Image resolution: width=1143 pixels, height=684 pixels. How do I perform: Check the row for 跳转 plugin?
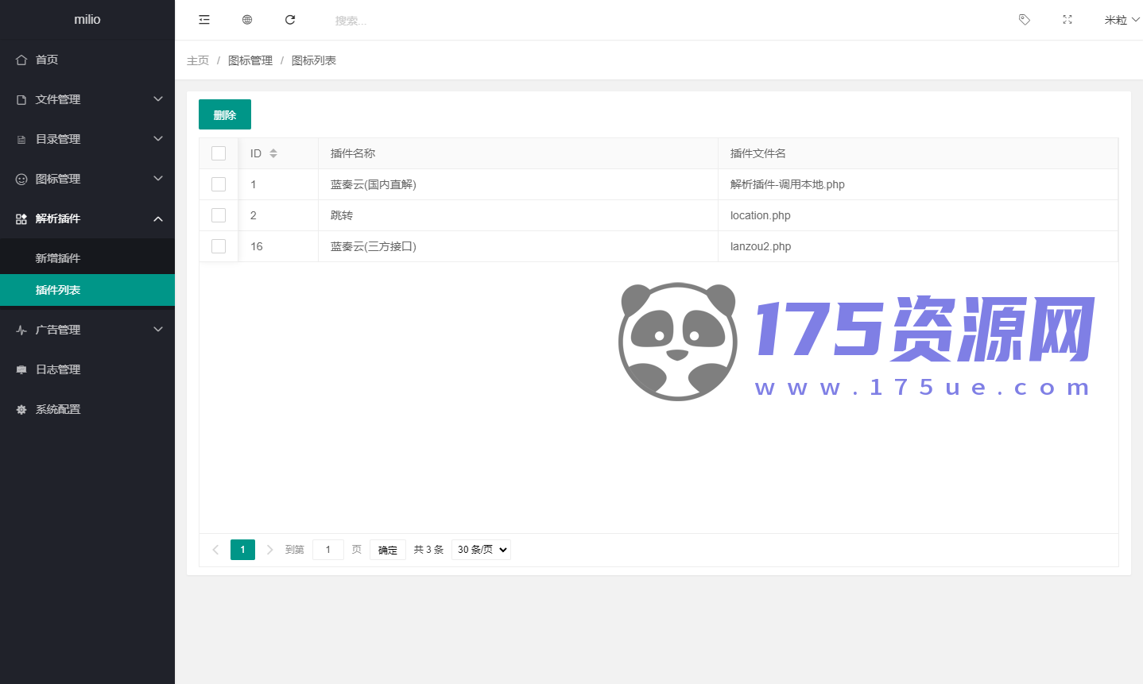point(219,215)
